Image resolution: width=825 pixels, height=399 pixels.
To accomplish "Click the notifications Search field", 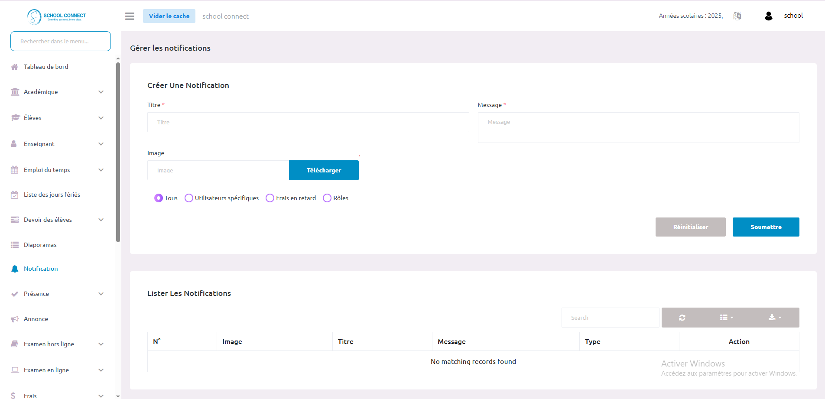I will pos(610,318).
